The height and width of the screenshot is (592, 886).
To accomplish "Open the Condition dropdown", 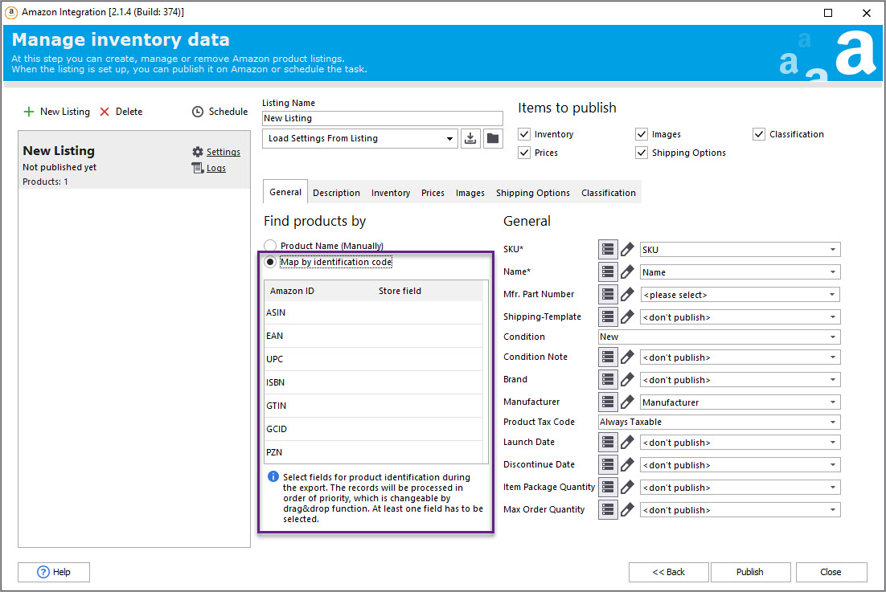I will point(719,337).
